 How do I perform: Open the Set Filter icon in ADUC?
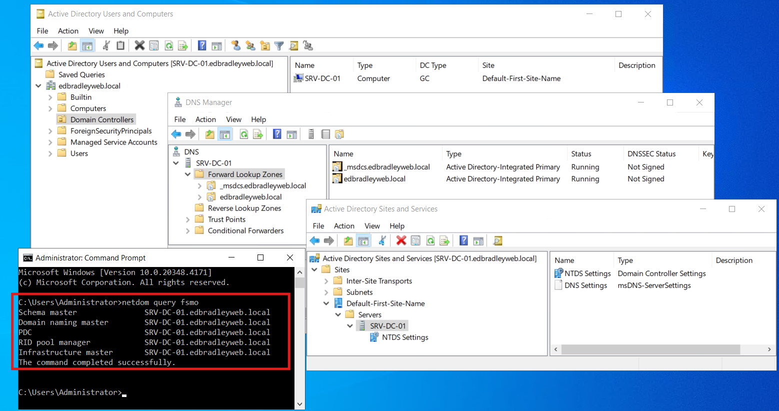click(279, 45)
